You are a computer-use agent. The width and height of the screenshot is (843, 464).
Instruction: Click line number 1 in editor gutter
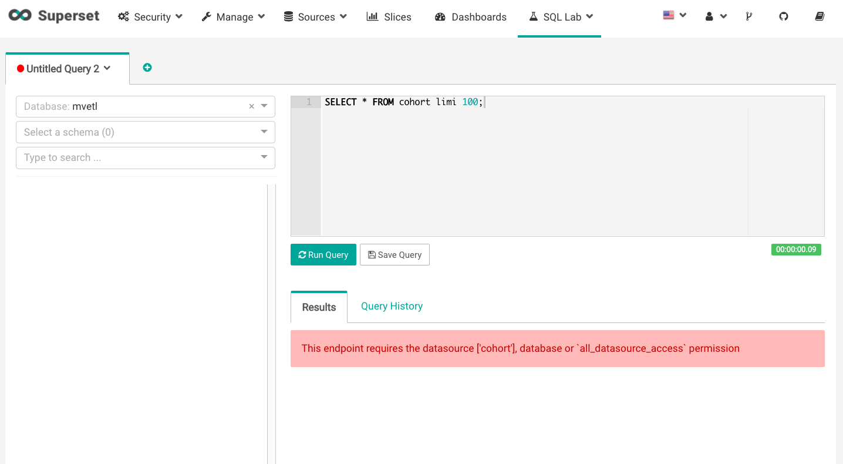point(309,102)
